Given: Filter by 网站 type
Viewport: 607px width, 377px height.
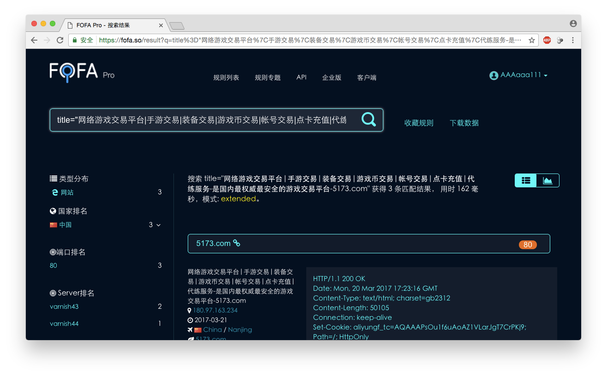Looking at the screenshot, I should (x=67, y=192).
